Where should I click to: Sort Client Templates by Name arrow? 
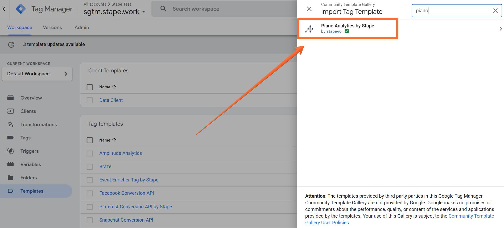pos(114,87)
